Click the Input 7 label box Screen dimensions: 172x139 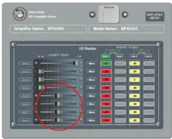pos(26,112)
